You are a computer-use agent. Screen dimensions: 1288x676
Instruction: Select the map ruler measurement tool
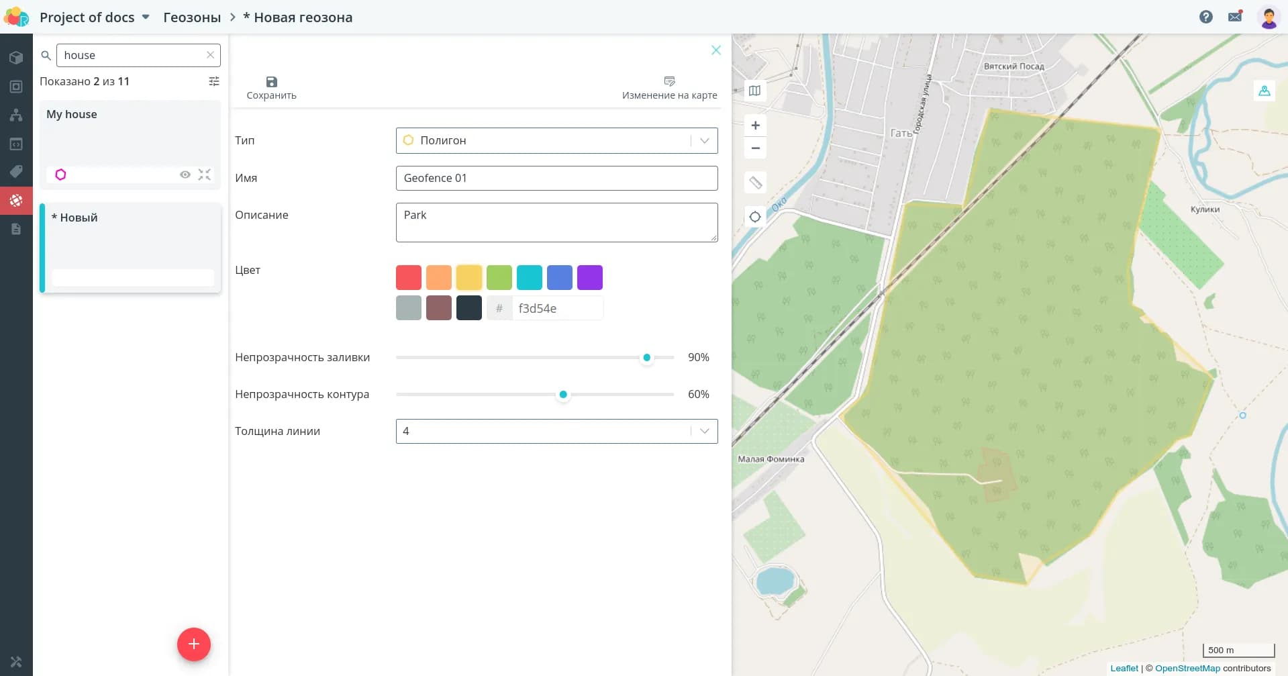click(755, 183)
